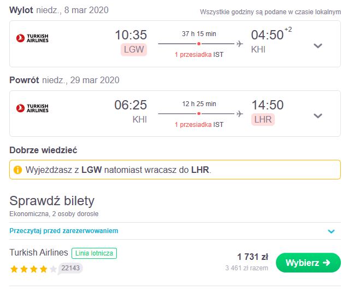Click 1 przesiadka IST on return flight
The width and height of the screenshot is (354, 290).
[199, 124]
